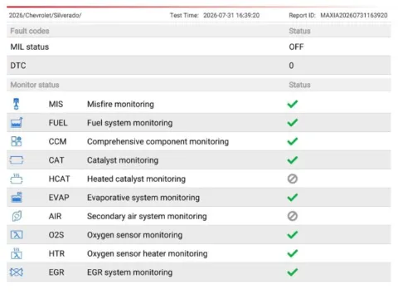
Task: Select the HCAT abbreviation text
Action: tap(59, 179)
